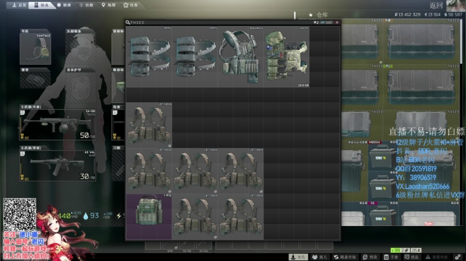Open the 商人 traders screen
The image size is (466, 261).
[320, 257]
